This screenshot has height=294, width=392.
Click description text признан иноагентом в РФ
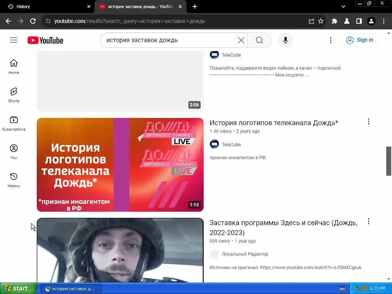pyautogui.click(x=238, y=158)
